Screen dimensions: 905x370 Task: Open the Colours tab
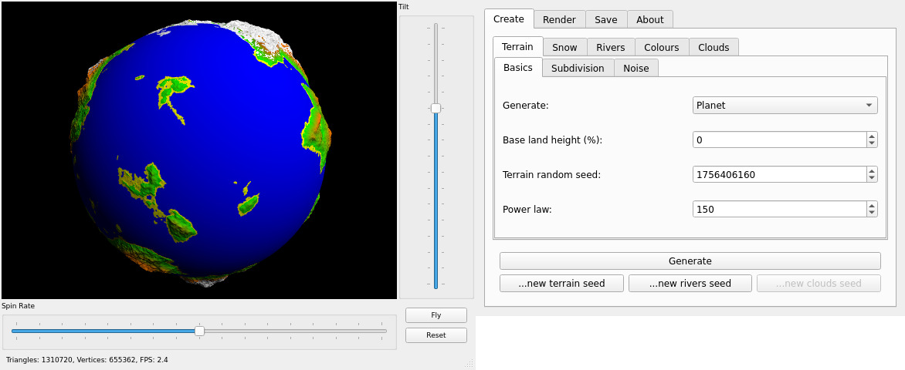[661, 47]
